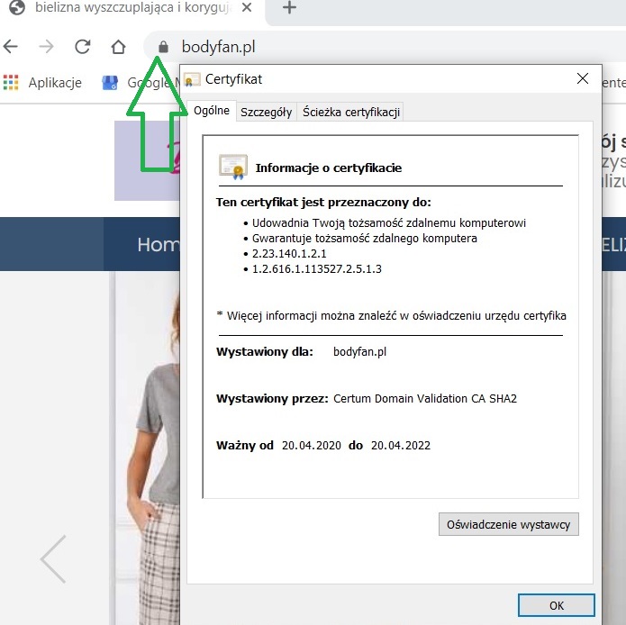This screenshot has width=626, height=625.
Task: Open a new browser tab with plus
Action: point(289,7)
